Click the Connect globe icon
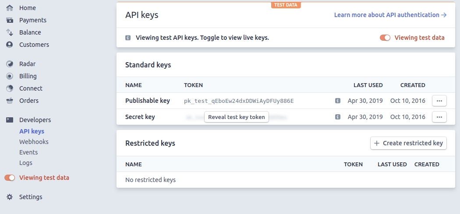Image resolution: width=460 pixels, height=214 pixels. 10,88
